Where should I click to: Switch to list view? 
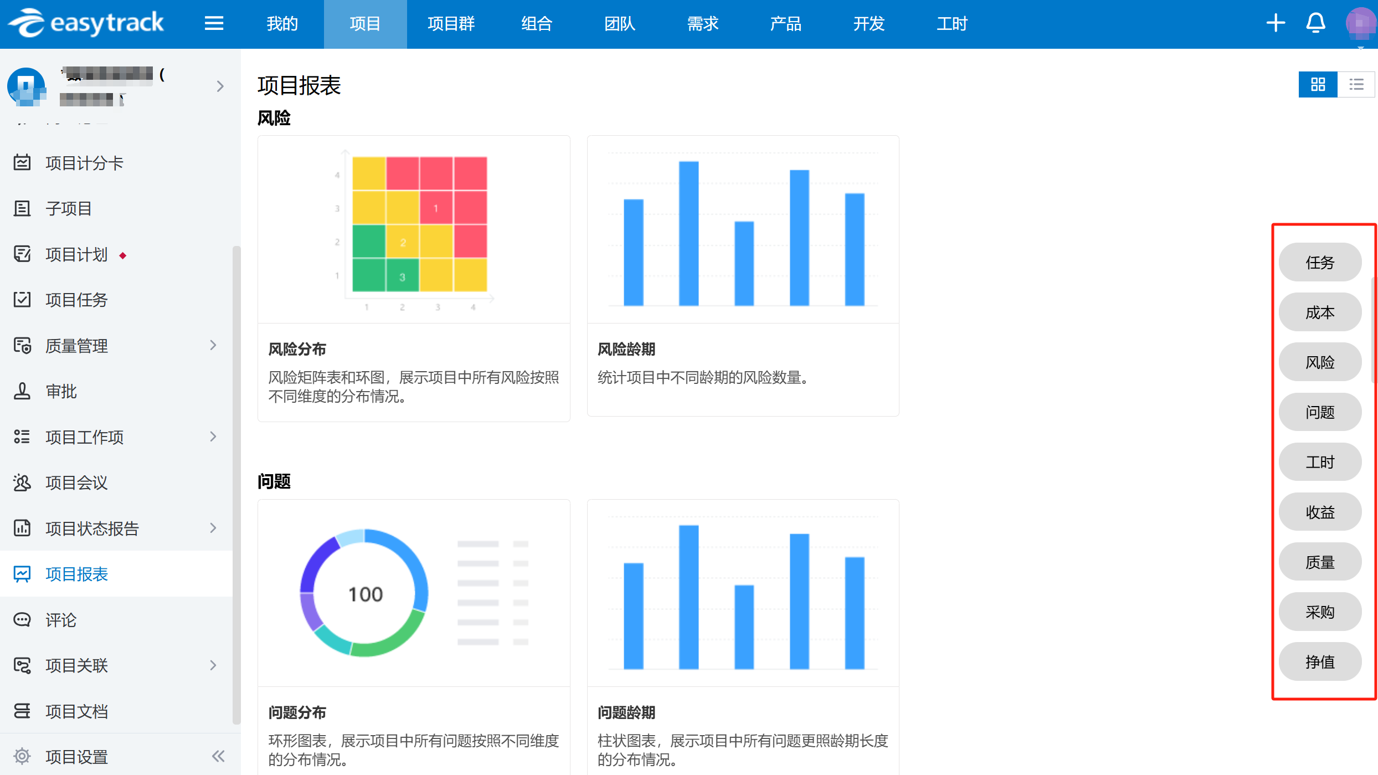pyautogui.click(x=1356, y=85)
